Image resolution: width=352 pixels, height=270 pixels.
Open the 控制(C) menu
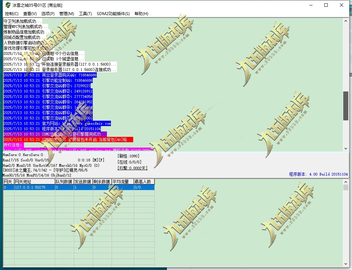tap(12, 14)
